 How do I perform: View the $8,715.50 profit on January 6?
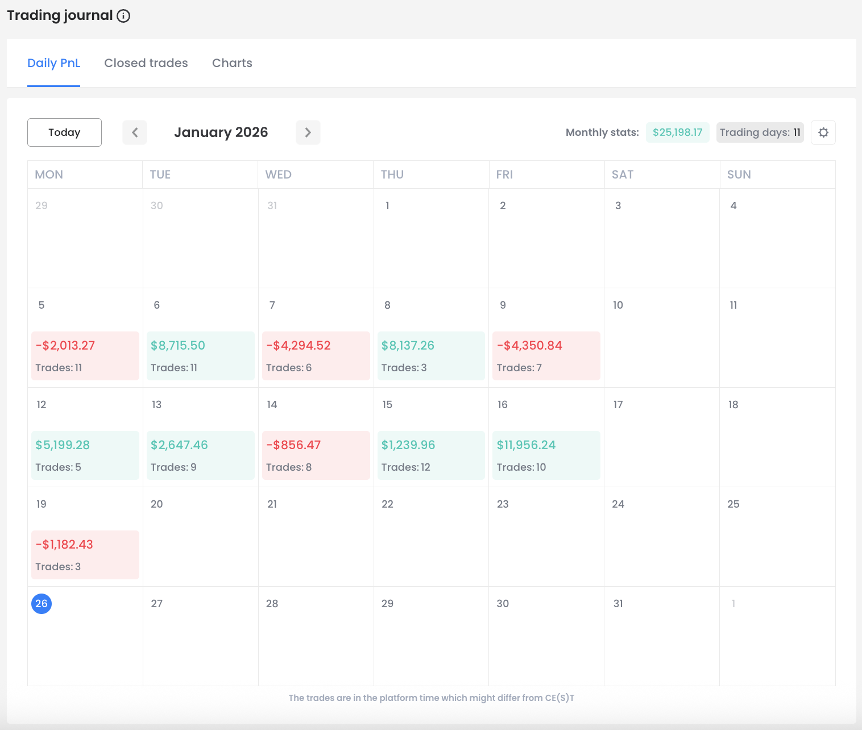click(200, 355)
